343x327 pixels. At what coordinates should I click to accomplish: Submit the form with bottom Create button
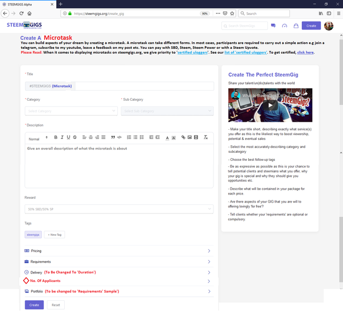pos(34,304)
